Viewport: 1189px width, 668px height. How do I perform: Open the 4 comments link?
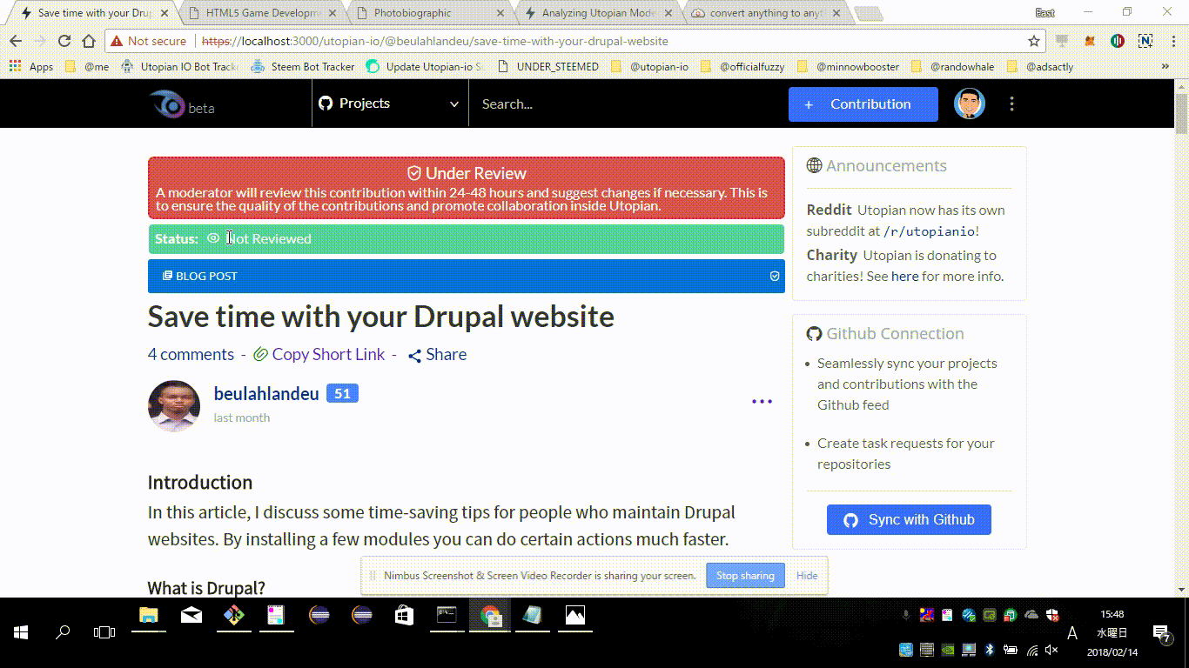(191, 354)
